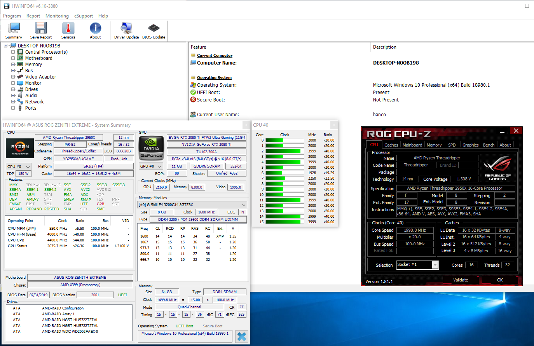534x346 pixels.
Task: Switch to the Graphics tab in CPU-Z
Action: tap(470, 145)
